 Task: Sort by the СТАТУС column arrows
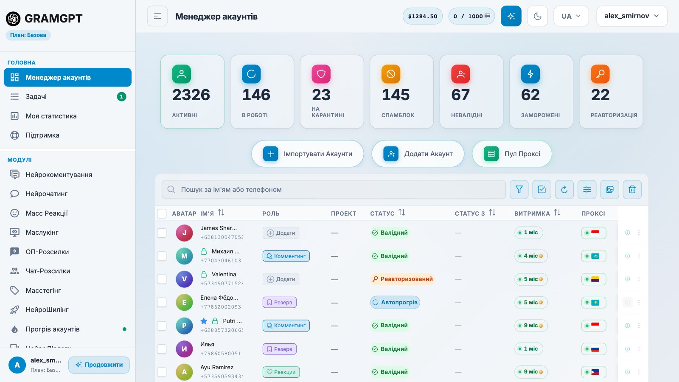point(402,213)
